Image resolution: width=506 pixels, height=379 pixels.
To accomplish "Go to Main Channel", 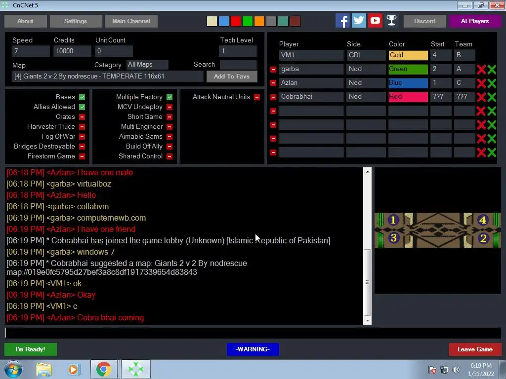I will [131, 21].
